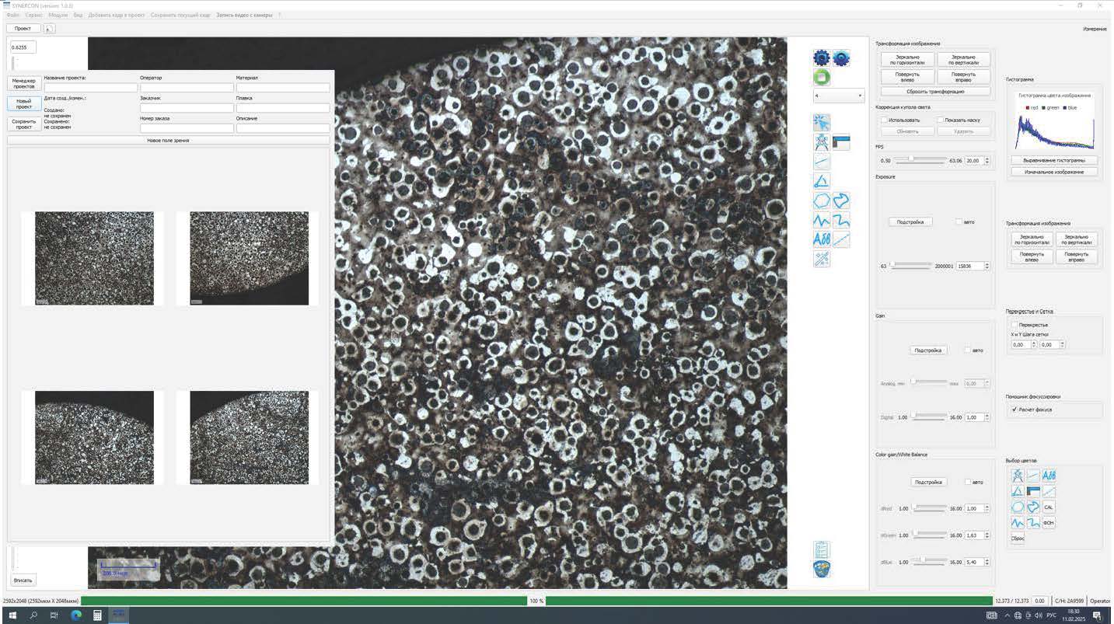This screenshot has height=624, width=1114.
Task: Click the green stop capture icon
Action: coord(822,78)
